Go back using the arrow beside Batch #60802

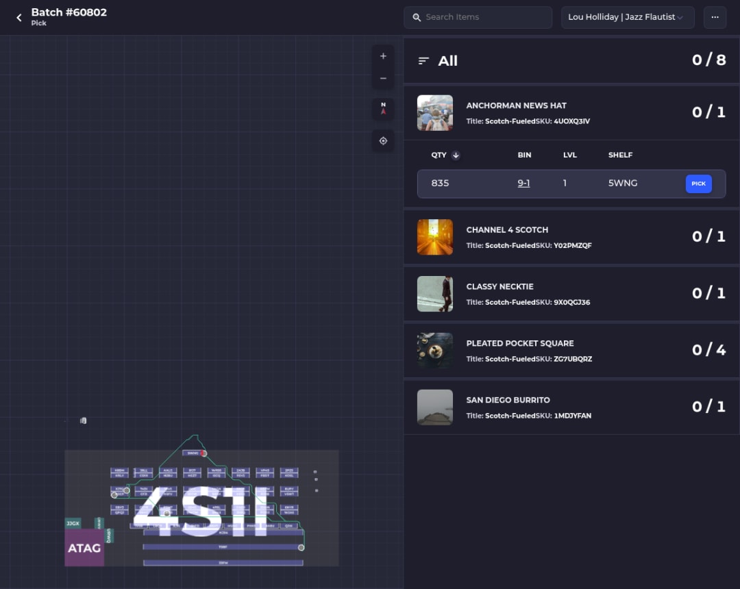(19, 17)
